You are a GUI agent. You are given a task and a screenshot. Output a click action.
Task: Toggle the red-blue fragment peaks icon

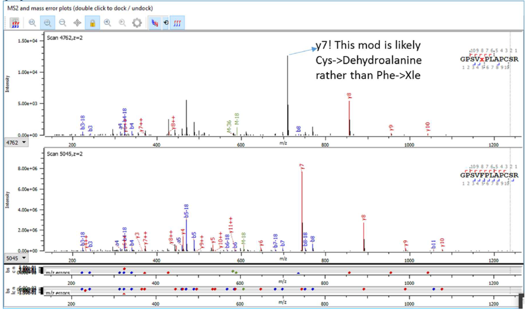click(x=178, y=23)
